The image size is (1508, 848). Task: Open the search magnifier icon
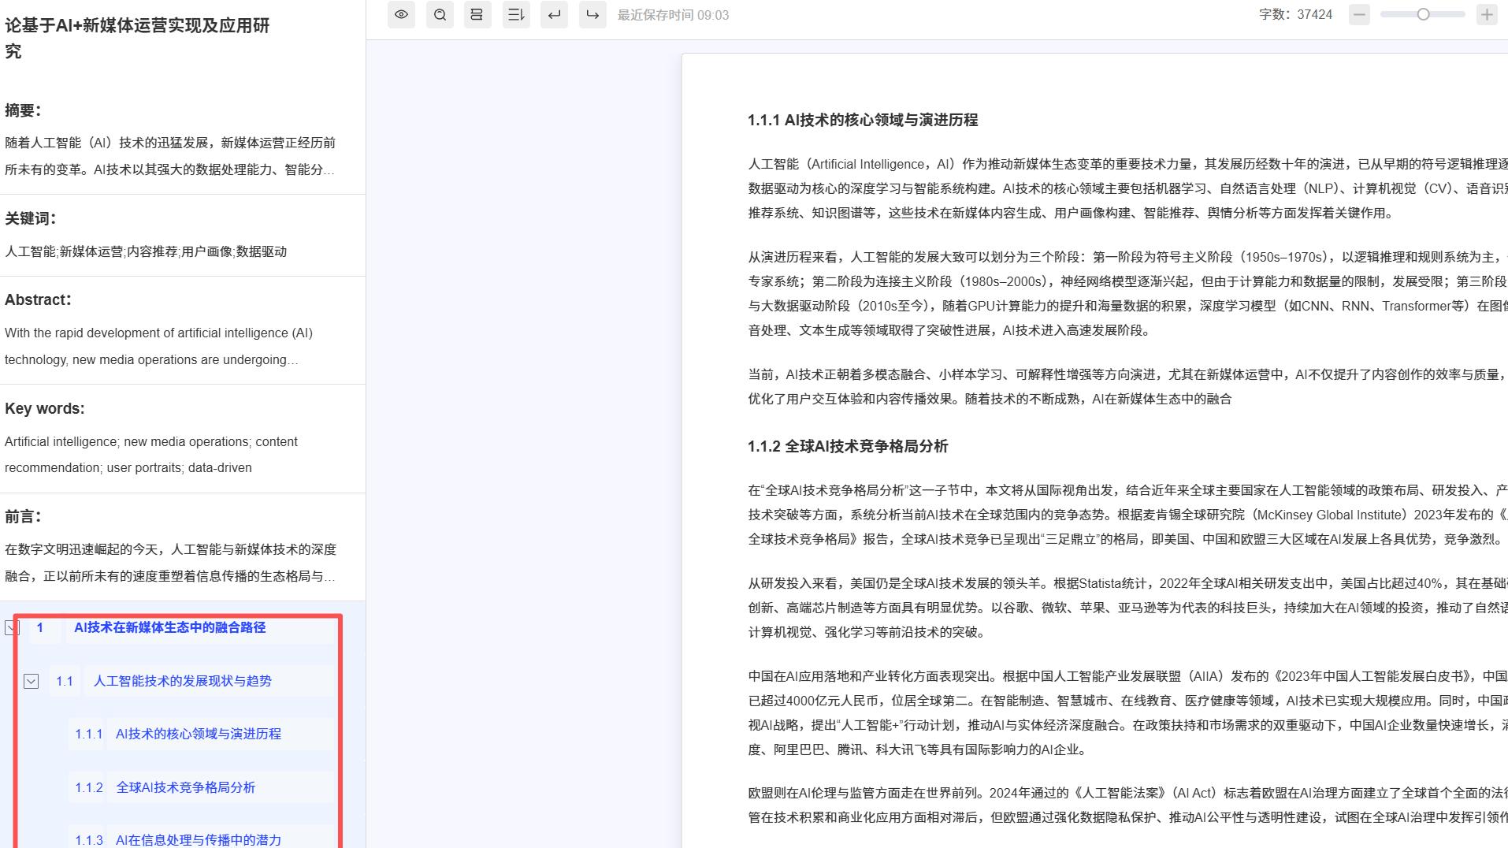(x=439, y=14)
